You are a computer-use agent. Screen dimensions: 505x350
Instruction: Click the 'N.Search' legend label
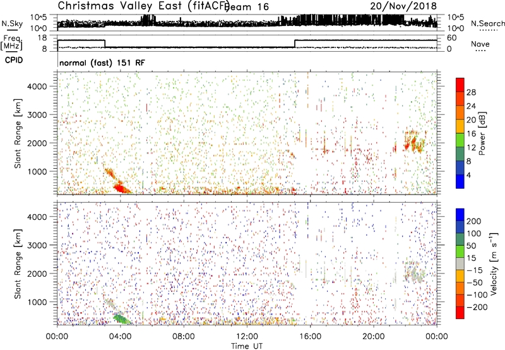click(x=487, y=23)
